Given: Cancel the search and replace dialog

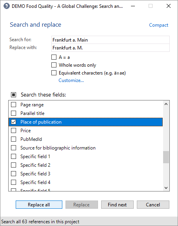Looking at the screenshot, I should click(153, 205).
